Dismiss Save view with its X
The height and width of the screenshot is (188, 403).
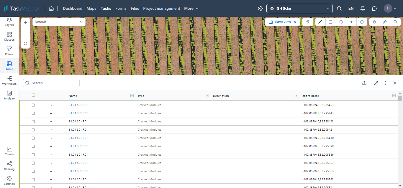(x=295, y=22)
